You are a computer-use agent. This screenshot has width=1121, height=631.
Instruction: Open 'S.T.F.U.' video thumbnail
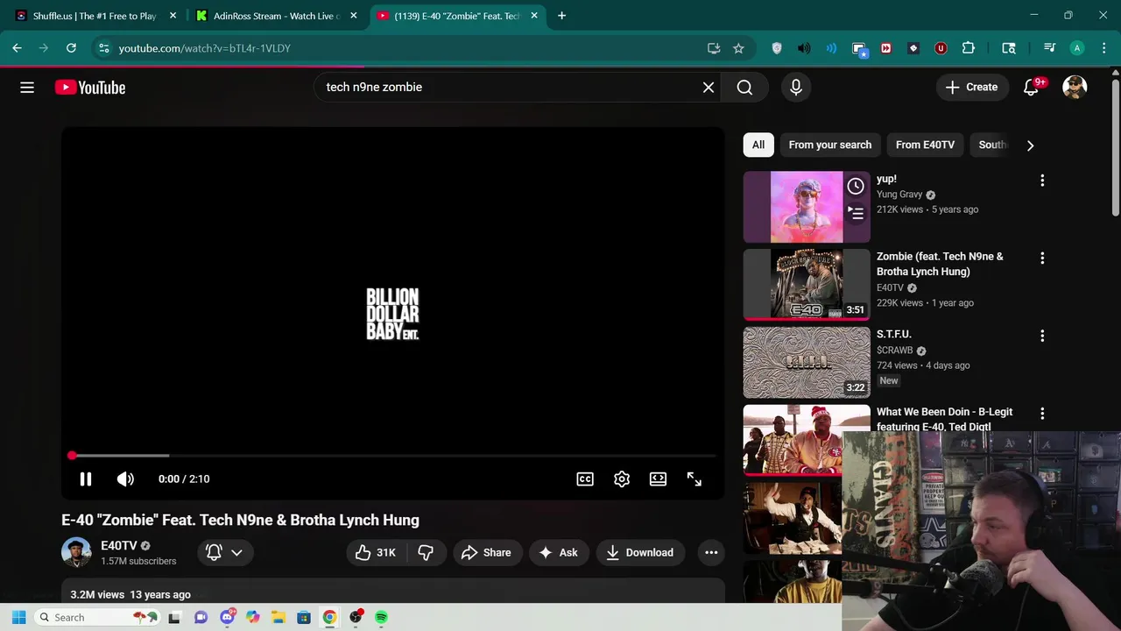807,363
